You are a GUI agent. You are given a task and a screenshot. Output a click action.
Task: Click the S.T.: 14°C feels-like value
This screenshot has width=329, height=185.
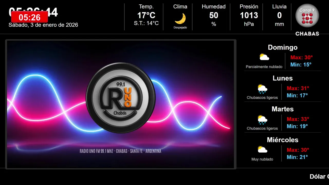[x=146, y=23]
